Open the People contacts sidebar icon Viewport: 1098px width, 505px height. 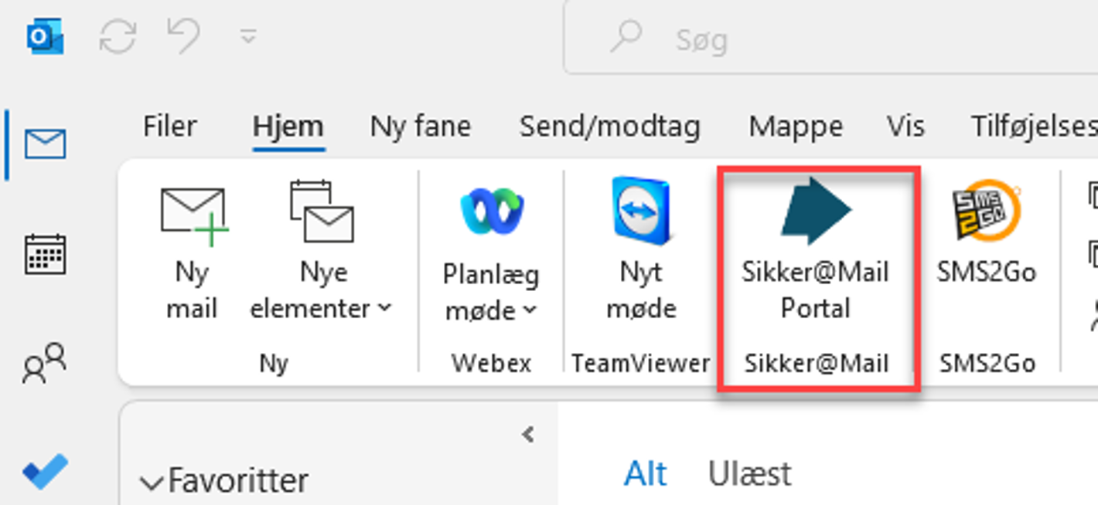[x=44, y=363]
